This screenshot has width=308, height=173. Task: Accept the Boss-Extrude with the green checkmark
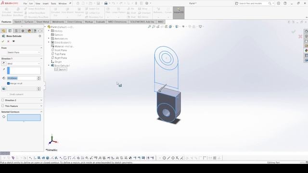pyautogui.click(x=3, y=41)
